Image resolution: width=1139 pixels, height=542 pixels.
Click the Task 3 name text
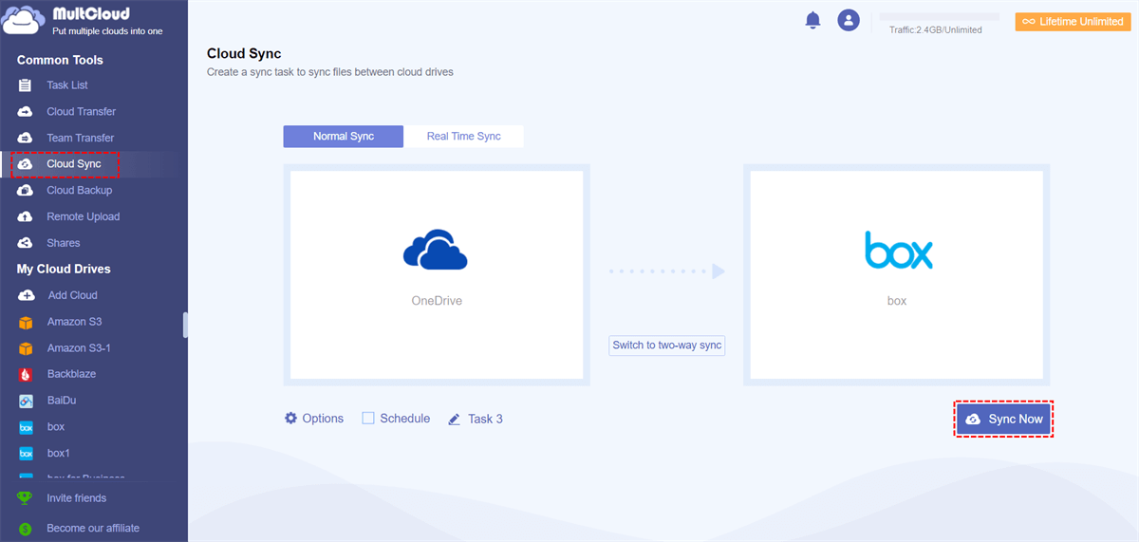click(x=485, y=419)
